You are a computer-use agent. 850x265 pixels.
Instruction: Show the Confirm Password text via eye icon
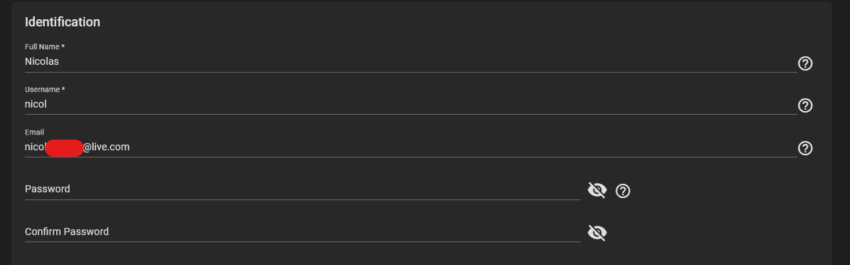[597, 232]
